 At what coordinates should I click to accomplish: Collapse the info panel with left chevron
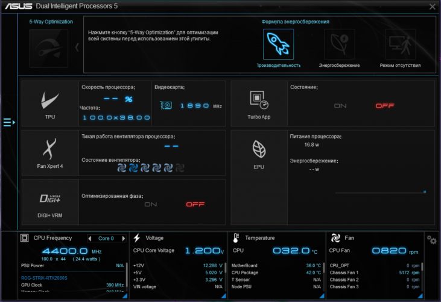pos(77,48)
